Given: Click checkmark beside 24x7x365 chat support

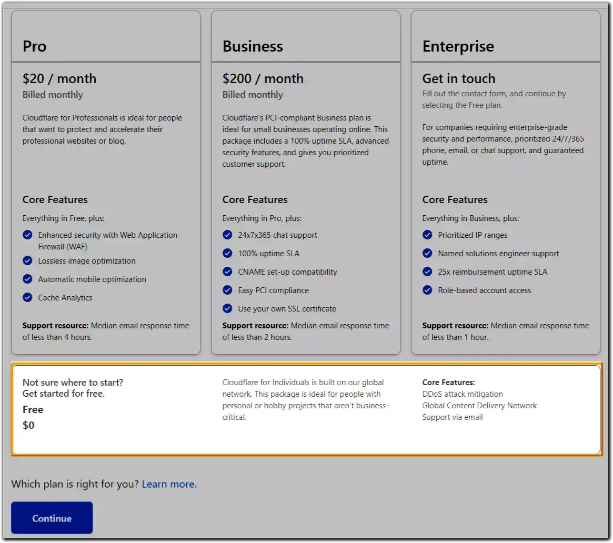Looking at the screenshot, I should (x=227, y=235).
